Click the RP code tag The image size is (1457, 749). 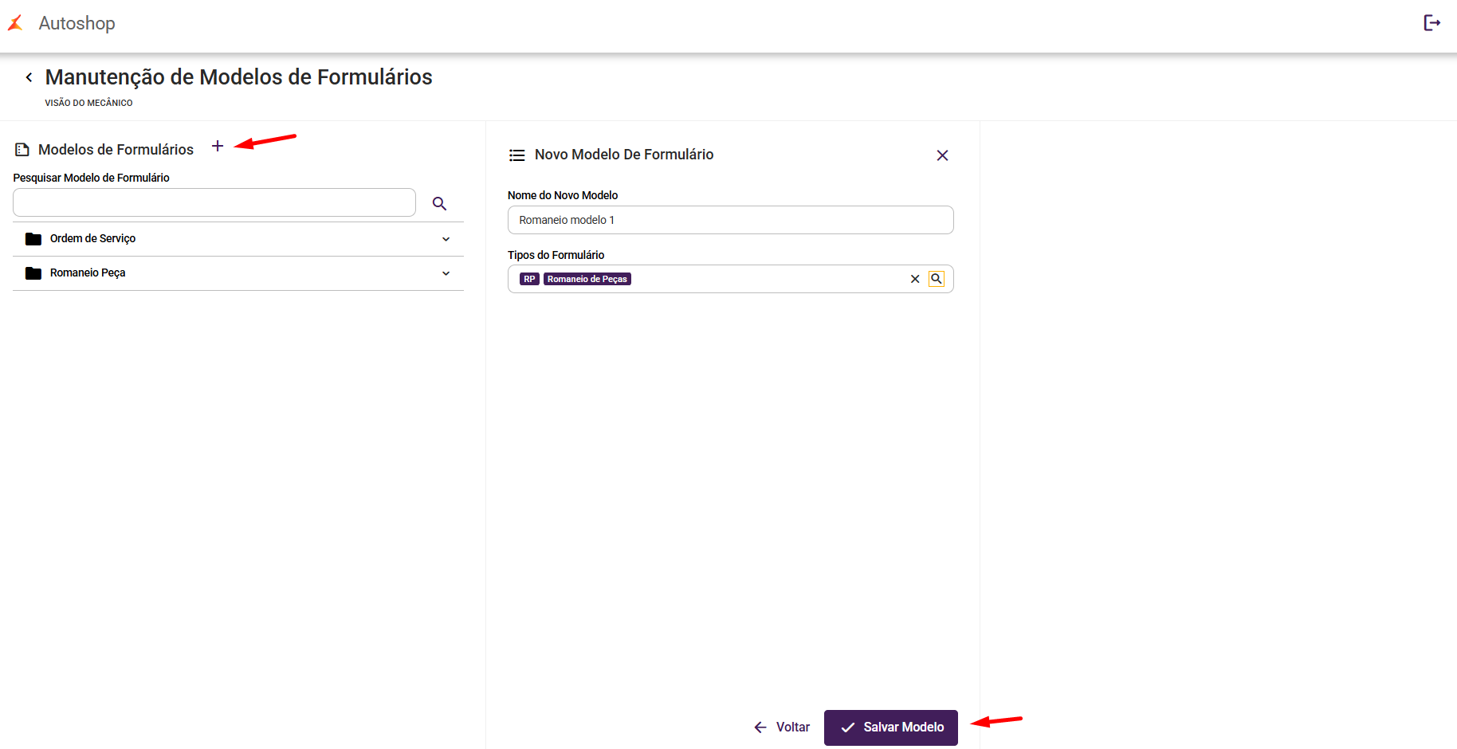pyautogui.click(x=529, y=279)
